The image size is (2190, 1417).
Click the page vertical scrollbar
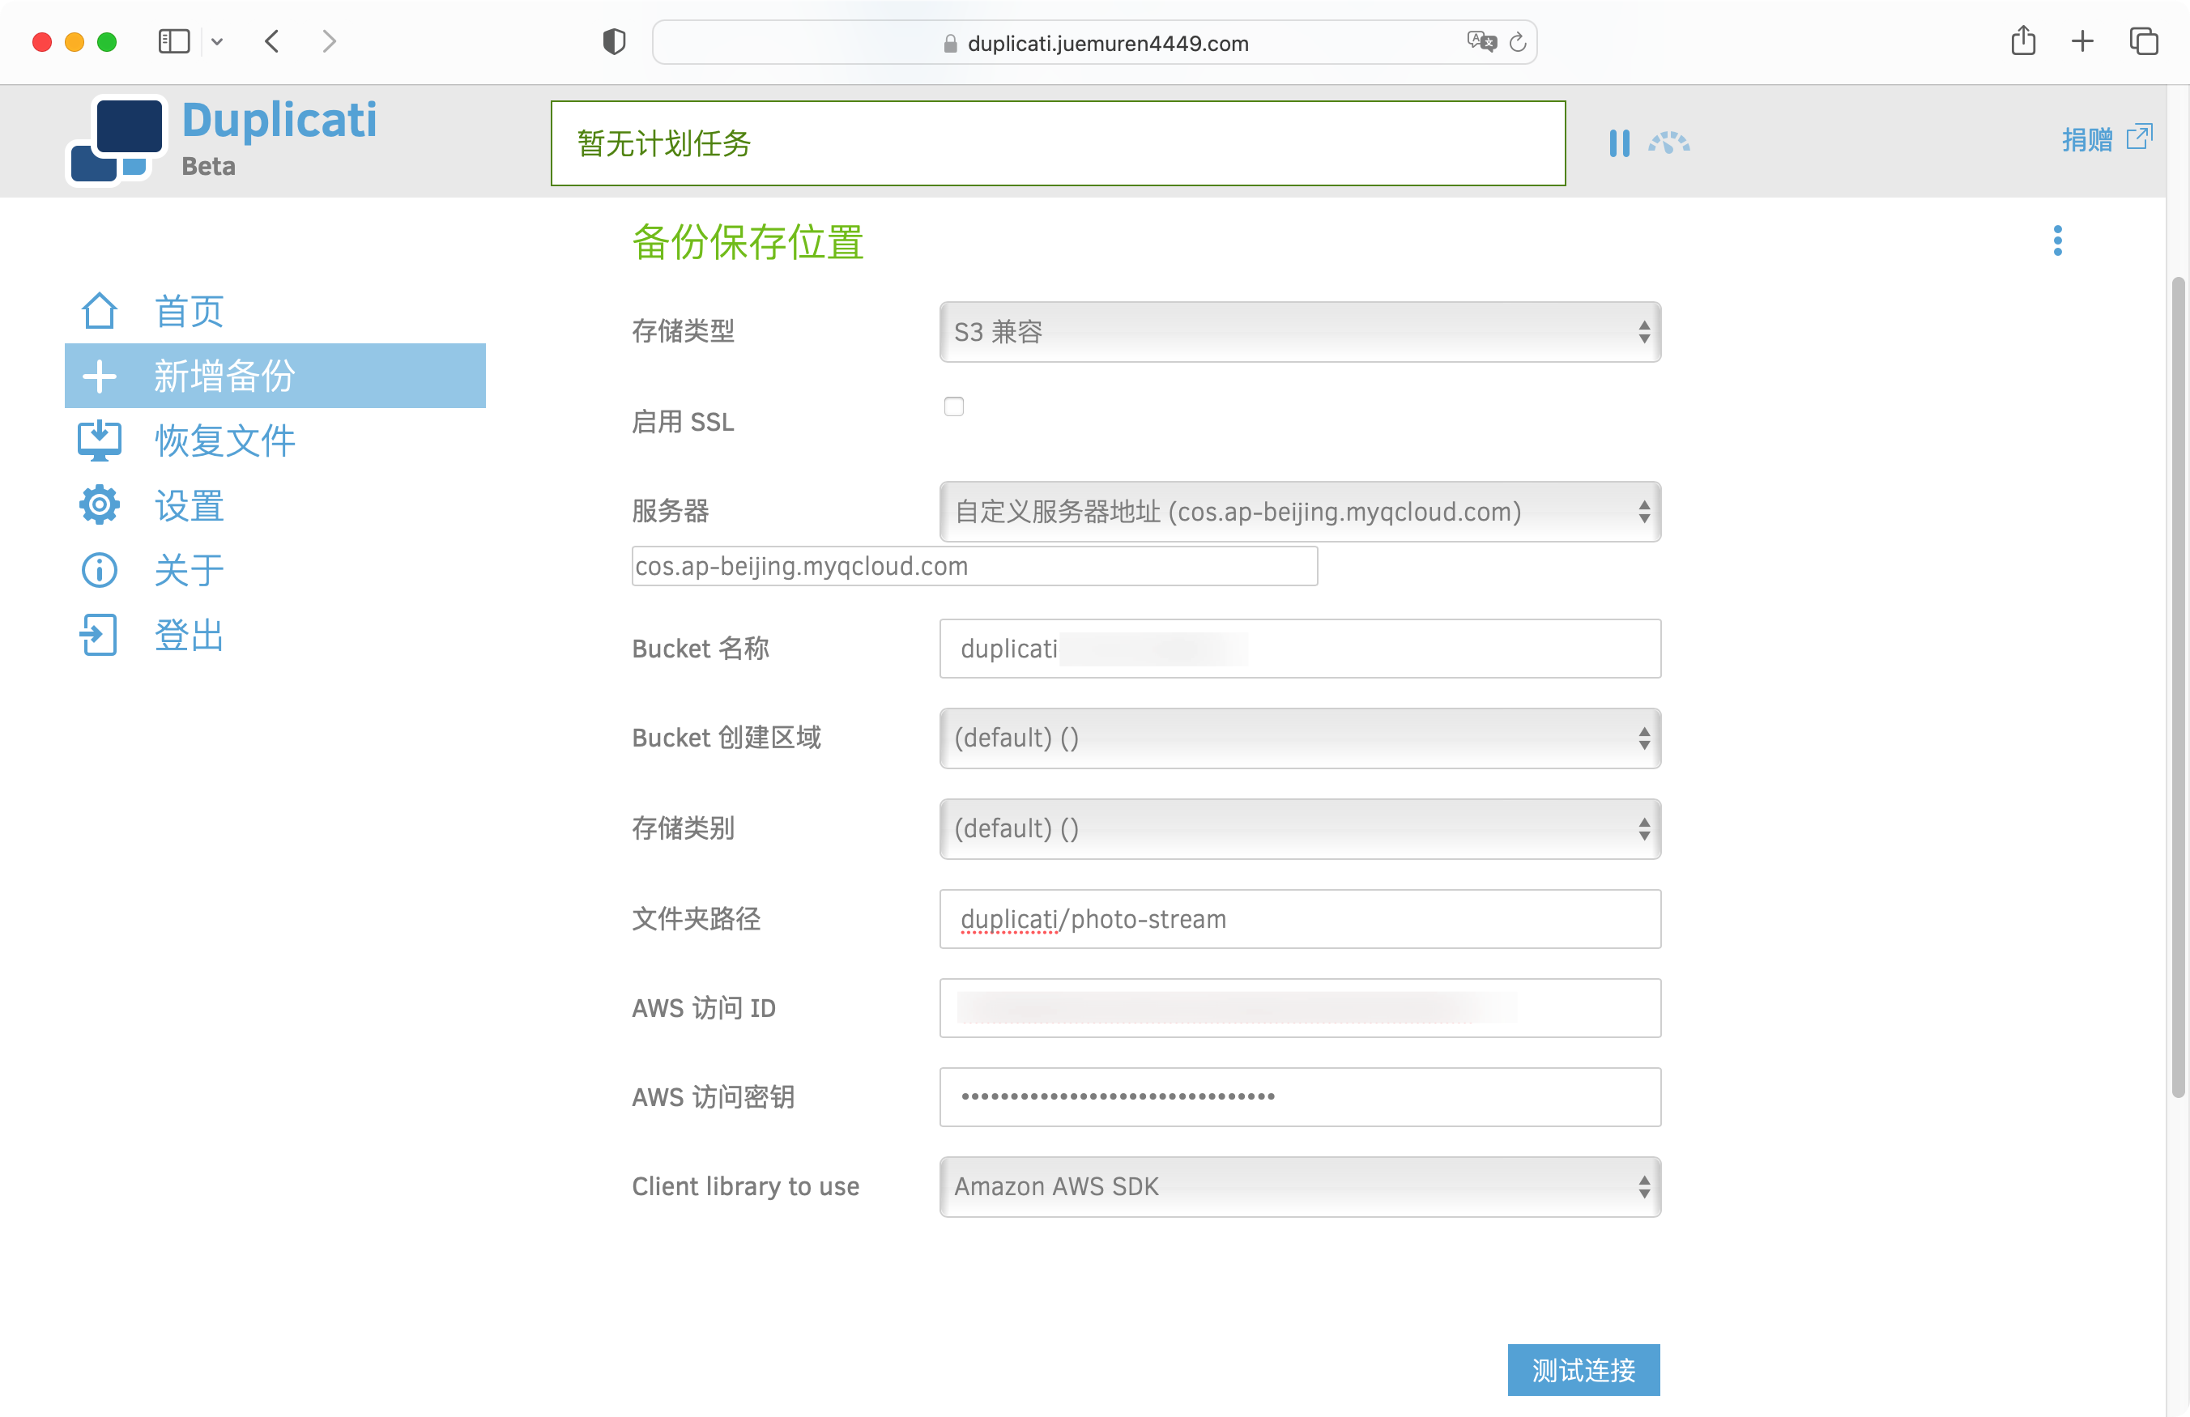(x=2178, y=686)
